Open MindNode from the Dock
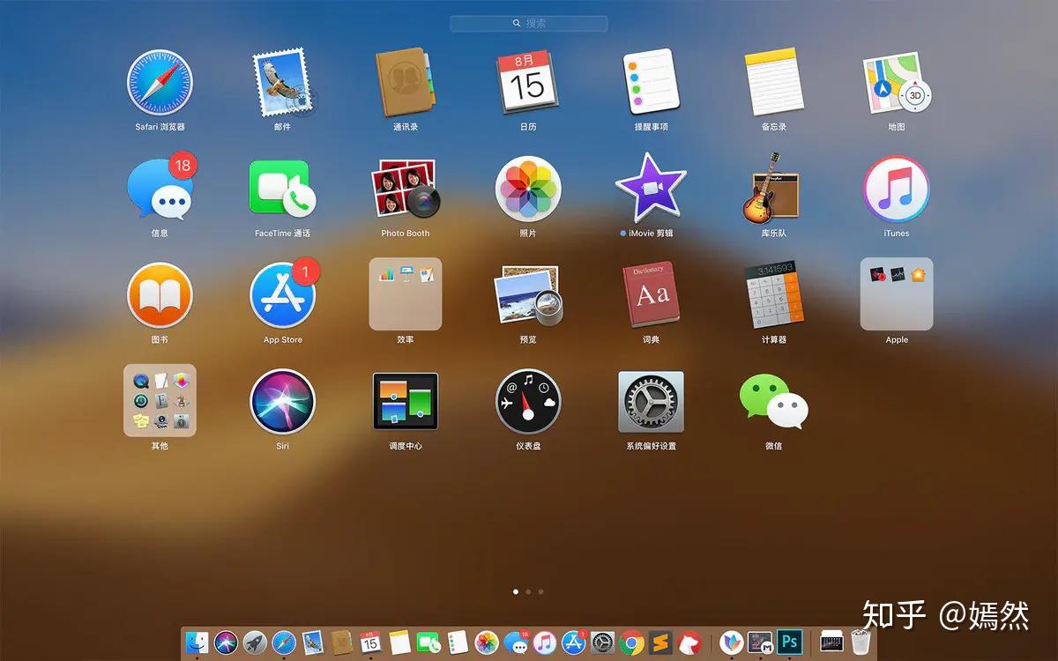 [731, 642]
